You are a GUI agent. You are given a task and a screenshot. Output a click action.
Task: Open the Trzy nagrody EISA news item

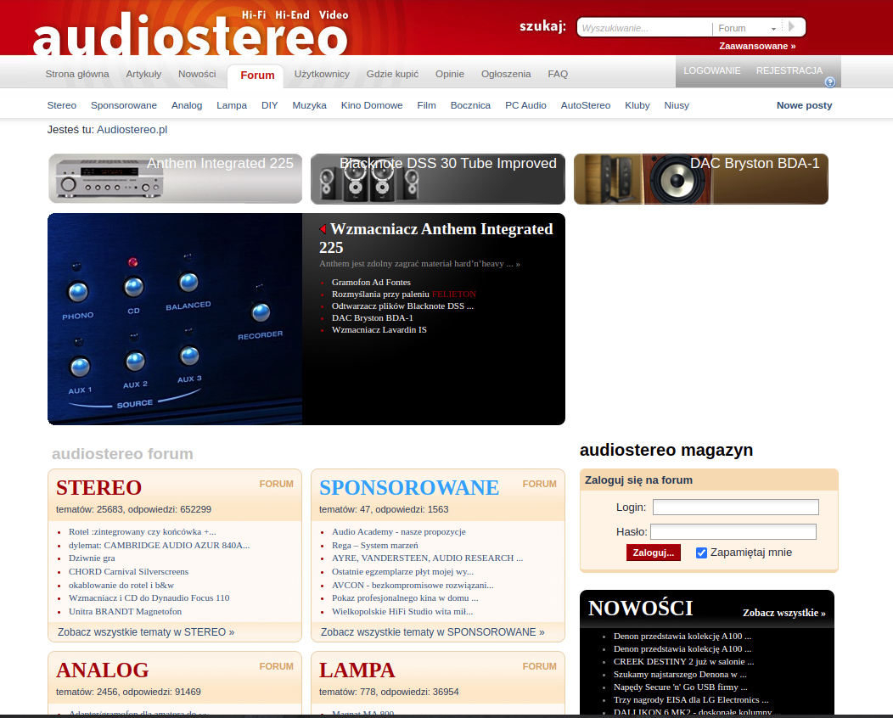(691, 700)
